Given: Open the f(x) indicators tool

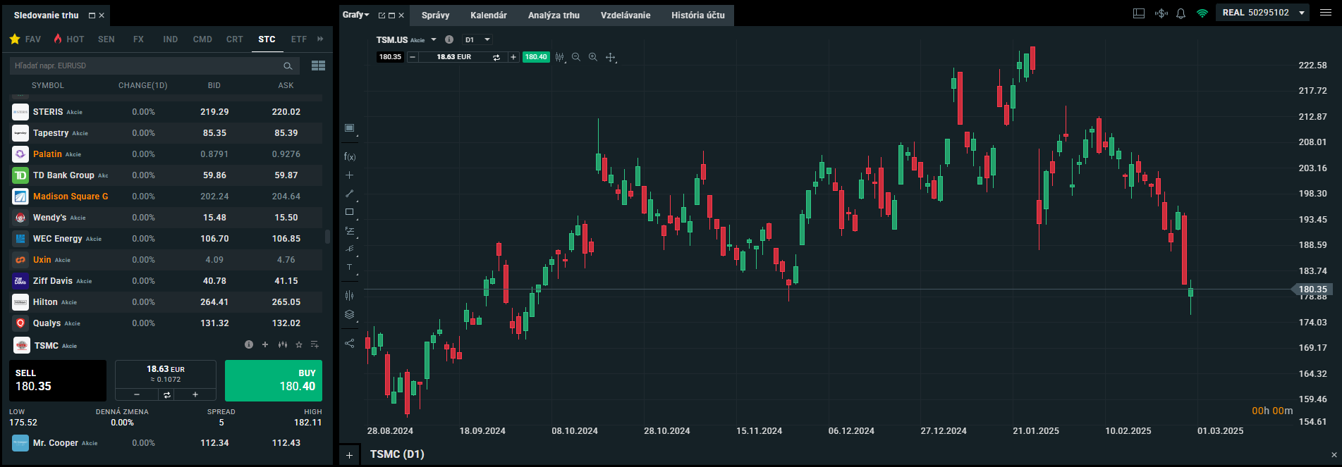Looking at the screenshot, I should [x=350, y=156].
